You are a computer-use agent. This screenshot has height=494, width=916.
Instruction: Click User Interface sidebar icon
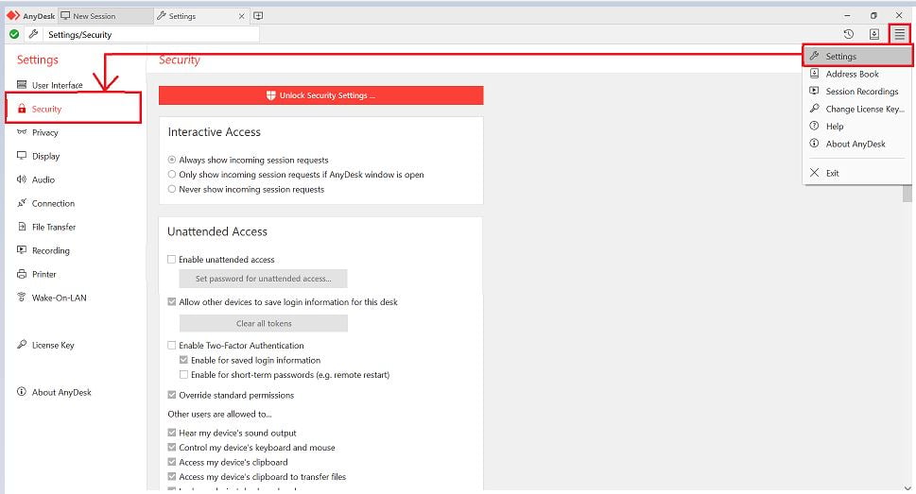pos(22,85)
